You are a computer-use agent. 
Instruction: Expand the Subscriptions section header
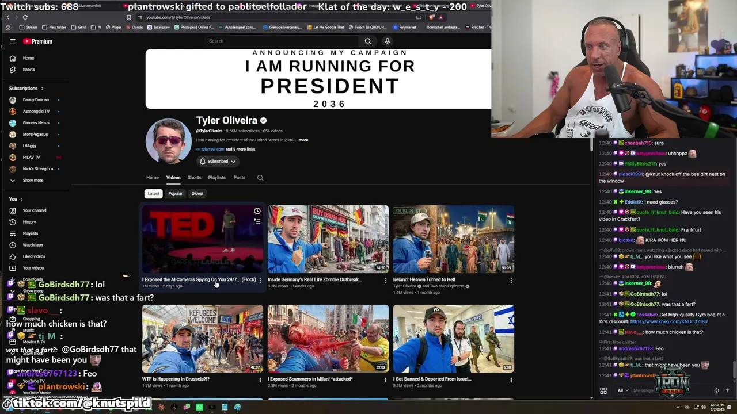[x=26, y=89]
